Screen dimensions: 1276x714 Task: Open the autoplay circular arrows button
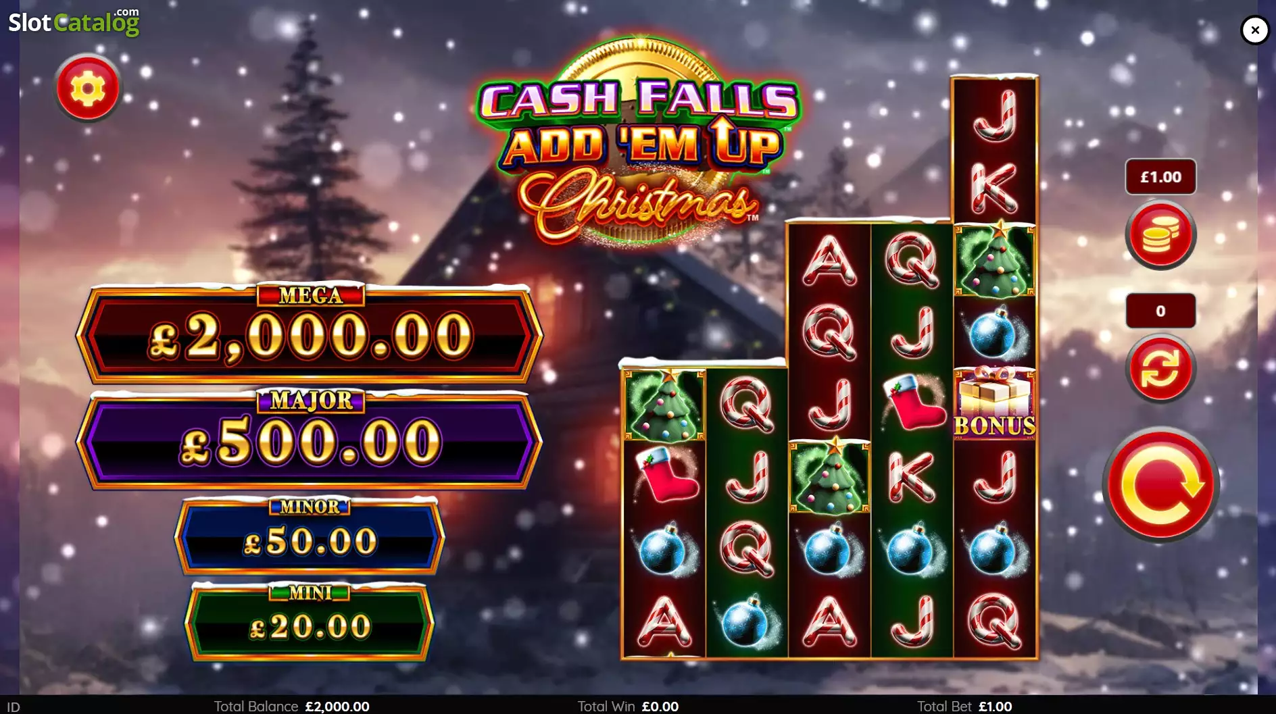point(1160,368)
